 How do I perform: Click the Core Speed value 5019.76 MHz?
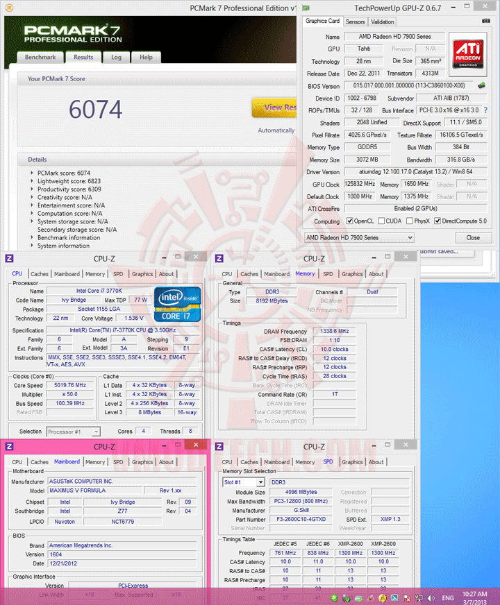(x=70, y=385)
